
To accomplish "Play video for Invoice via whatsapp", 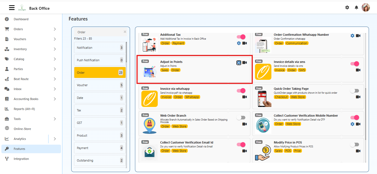I will pos(244,97).
